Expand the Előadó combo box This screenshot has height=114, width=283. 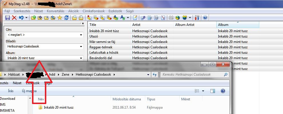coord(81,47)
